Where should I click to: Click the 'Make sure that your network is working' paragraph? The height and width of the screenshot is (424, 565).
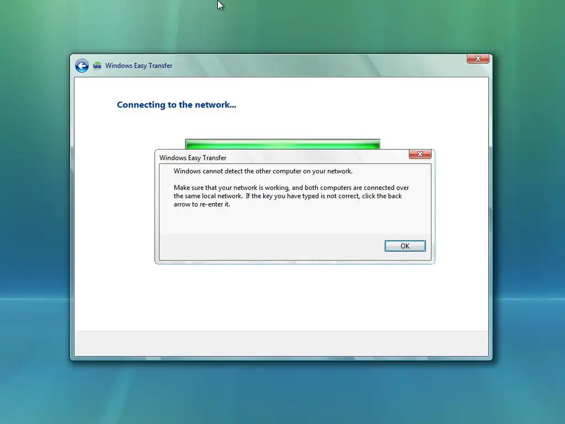[291, 196]
